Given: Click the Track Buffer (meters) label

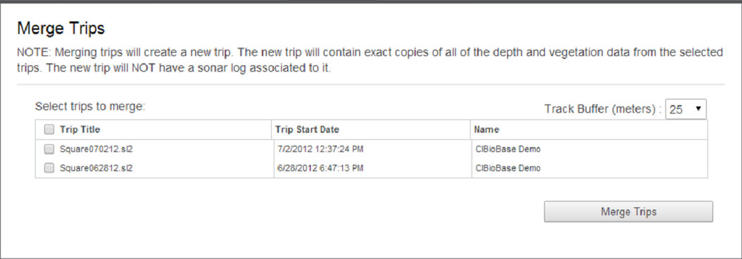Looking at the screenshot, I should pos(603,109).
